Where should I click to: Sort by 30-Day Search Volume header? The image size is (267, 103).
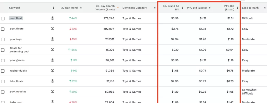[105, 8]
